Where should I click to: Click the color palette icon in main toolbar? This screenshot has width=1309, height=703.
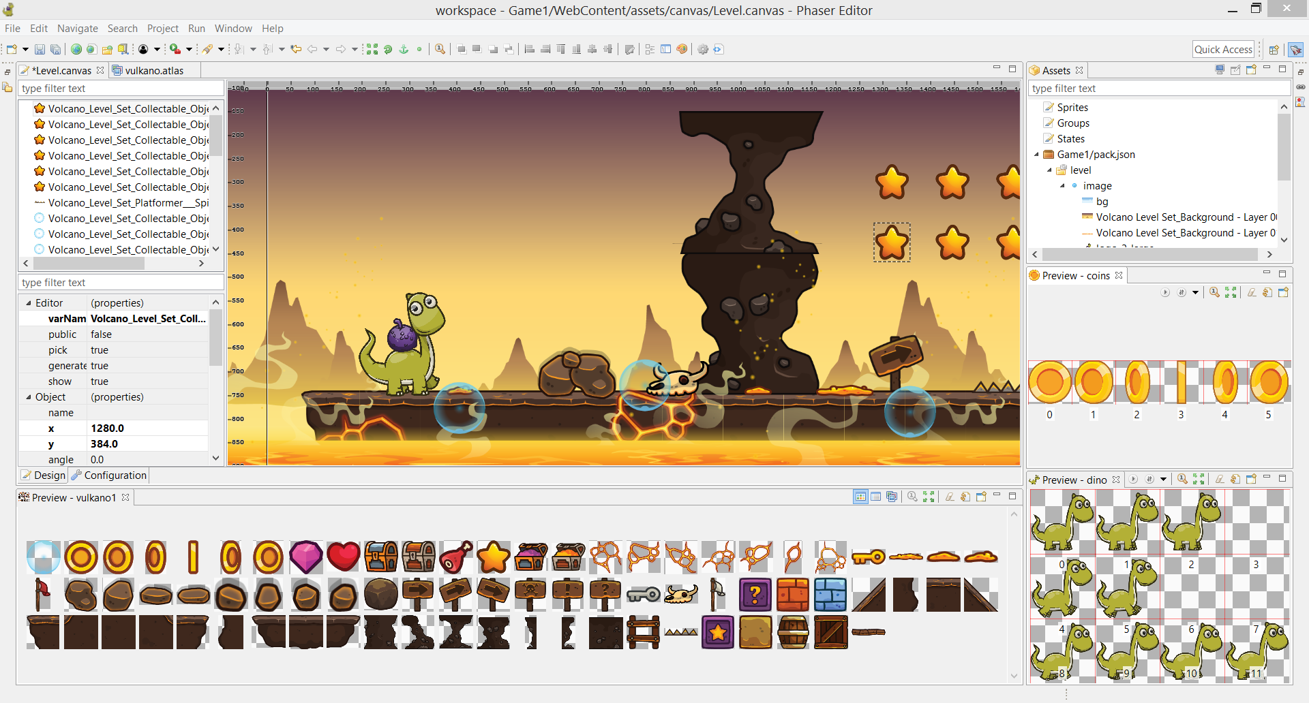click(x=681, y=49)
